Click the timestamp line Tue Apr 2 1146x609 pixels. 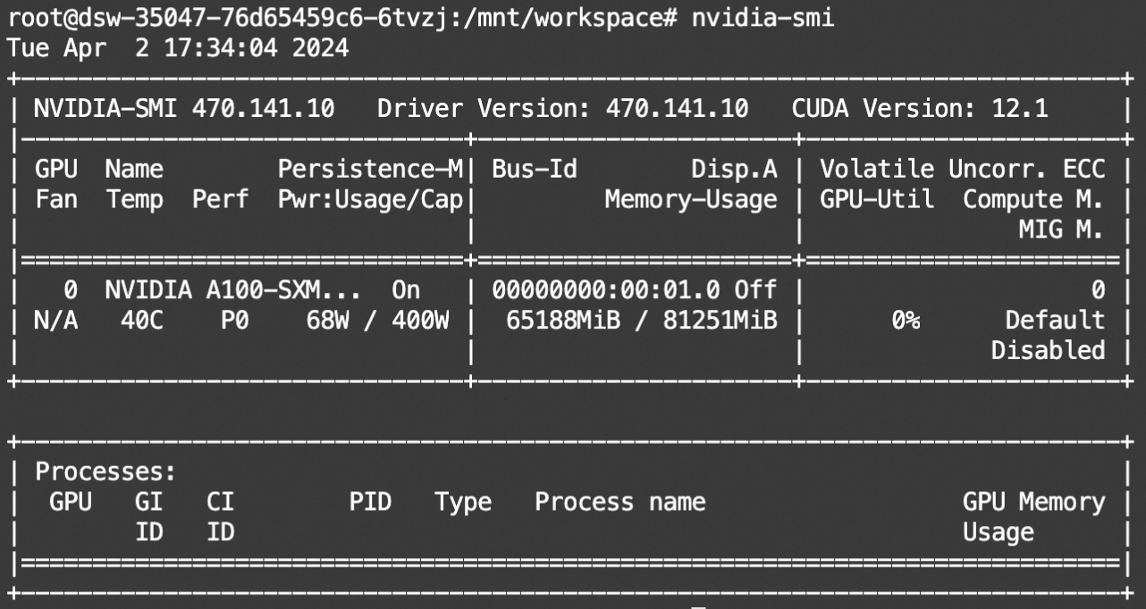click(x=177, y=47)
